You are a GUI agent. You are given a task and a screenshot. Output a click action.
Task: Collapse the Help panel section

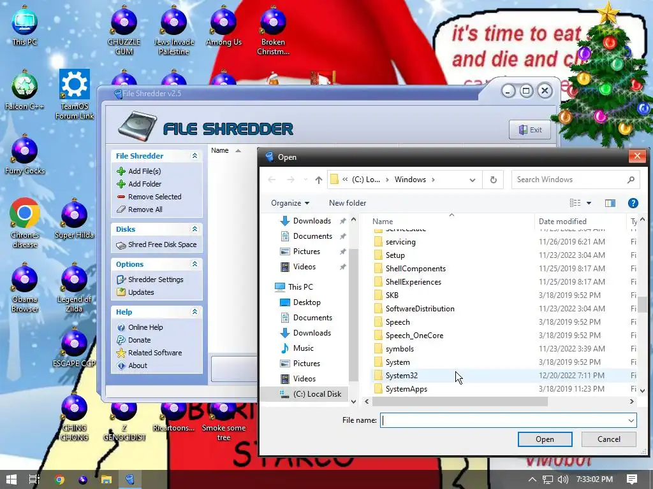[x=194, y=311]
